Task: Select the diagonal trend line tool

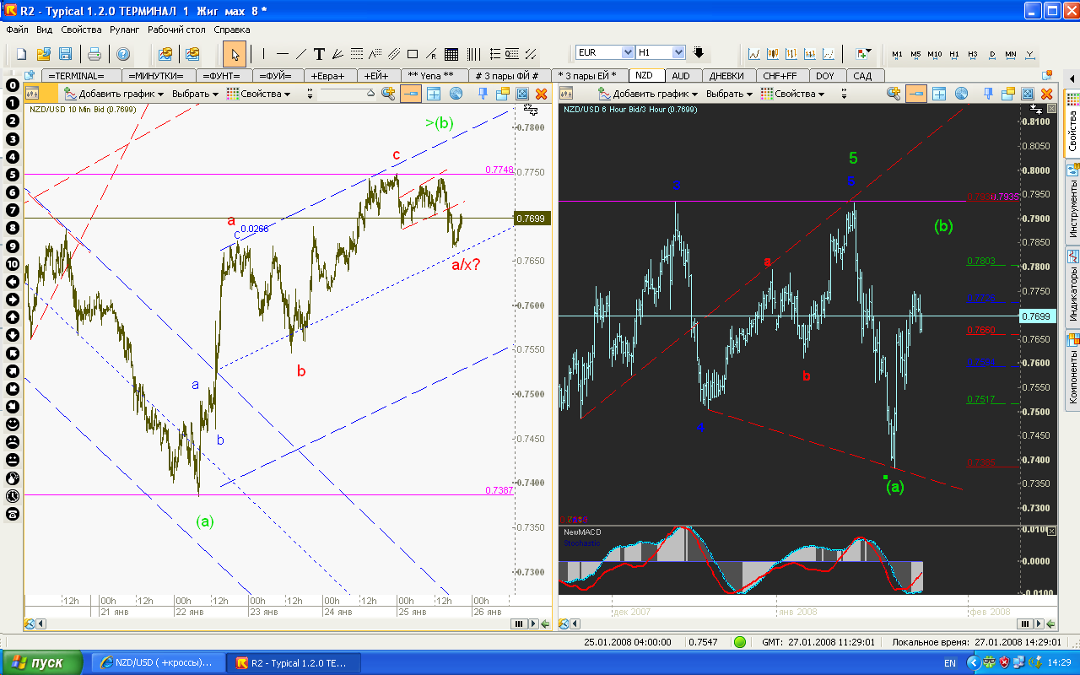Action: (x=300, y=54)
